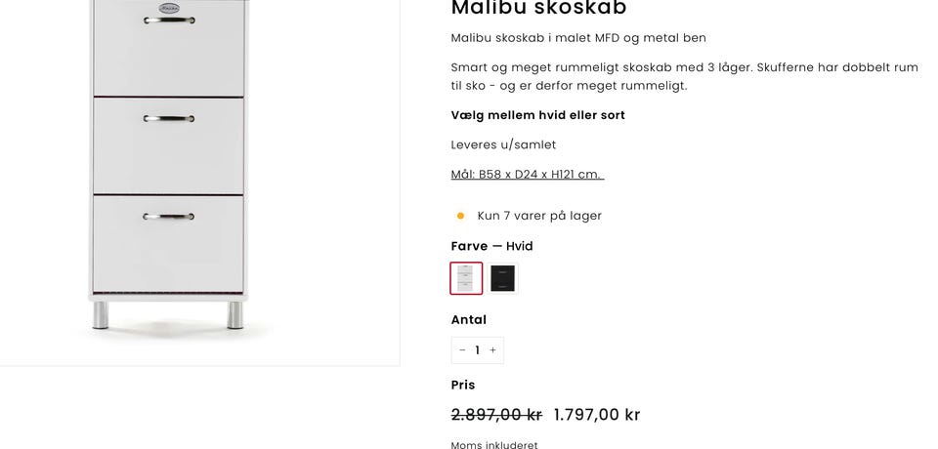Click the orange stock status dot
This screenshot has width=938, height=449.
460,216
